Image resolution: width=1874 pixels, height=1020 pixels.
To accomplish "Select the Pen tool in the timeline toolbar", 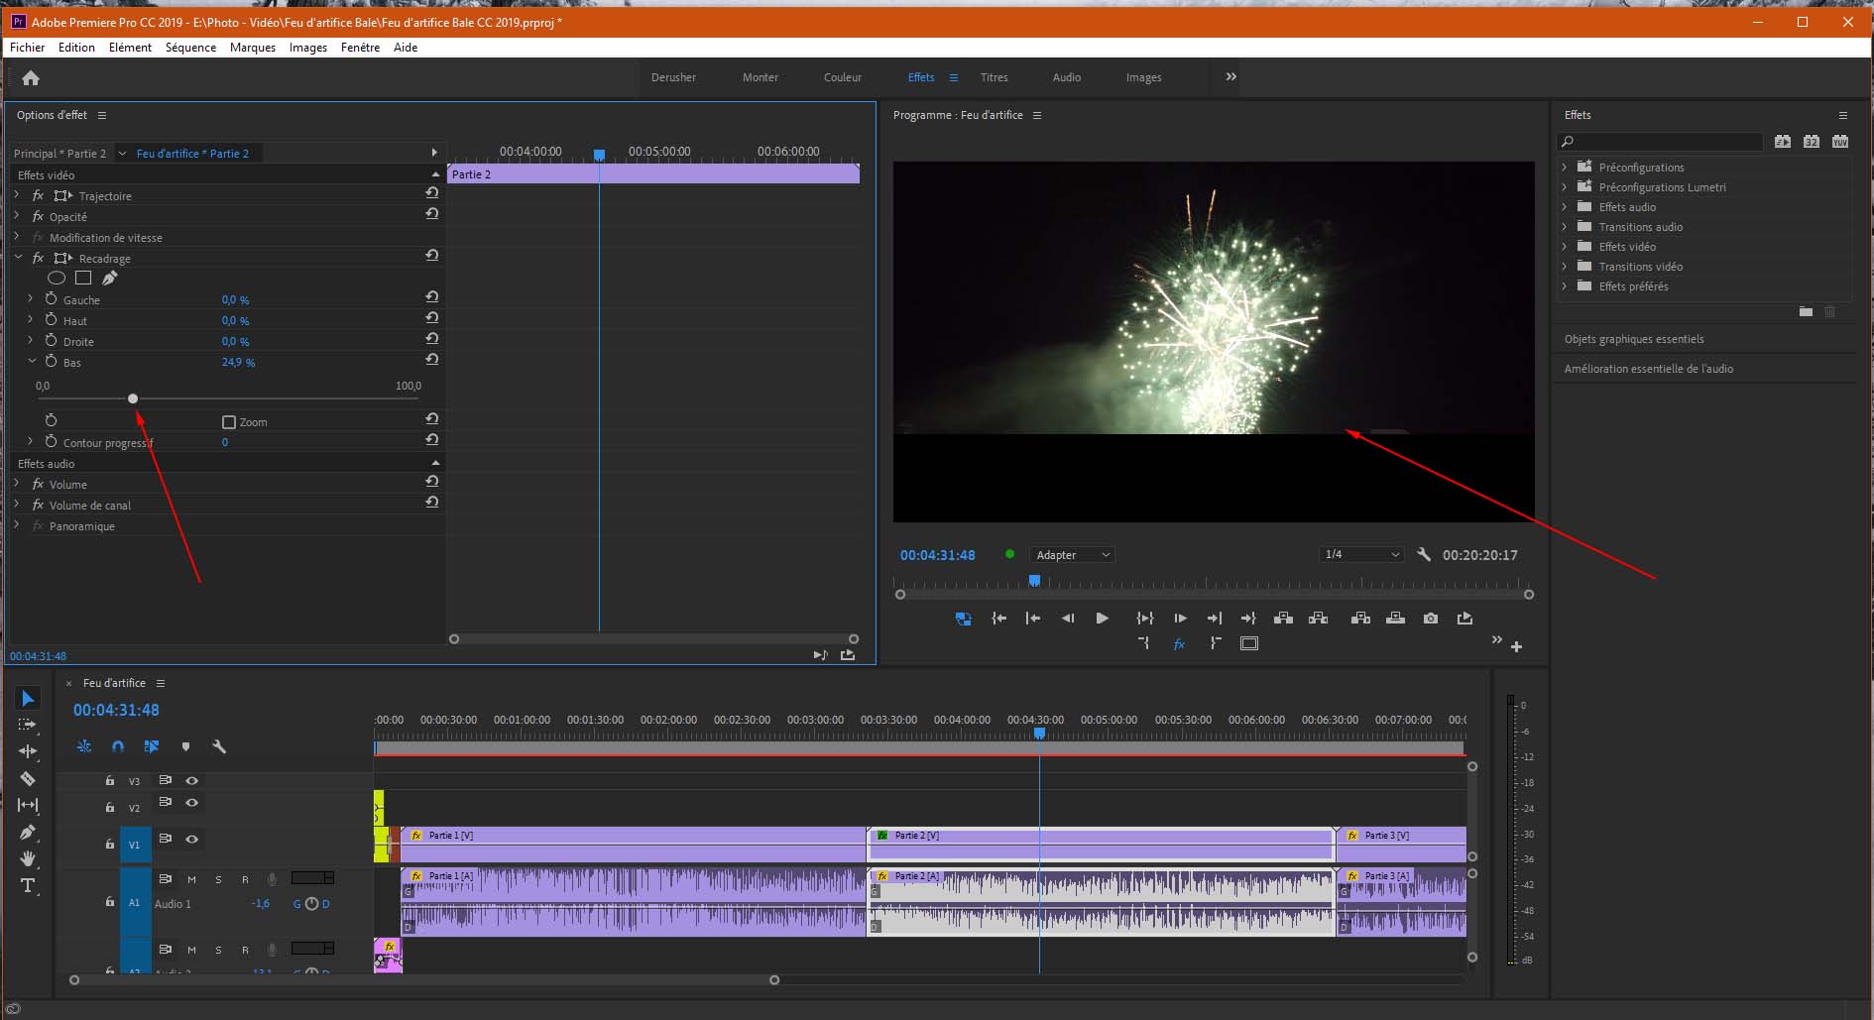I will coord(28,832).
